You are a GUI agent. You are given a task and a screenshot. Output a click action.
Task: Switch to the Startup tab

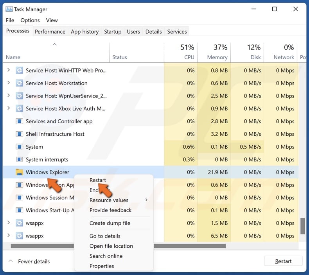pos(113,32)
